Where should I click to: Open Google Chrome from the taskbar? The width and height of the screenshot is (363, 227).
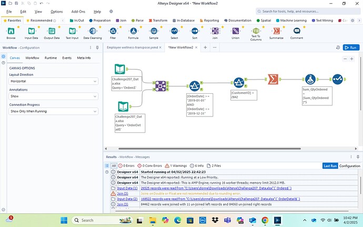click(265, 220)
